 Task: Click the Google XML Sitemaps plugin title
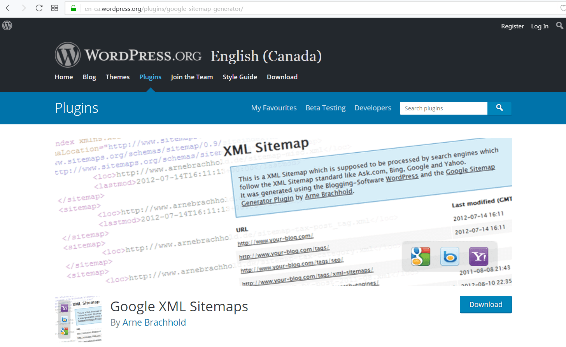click(179, 307)
